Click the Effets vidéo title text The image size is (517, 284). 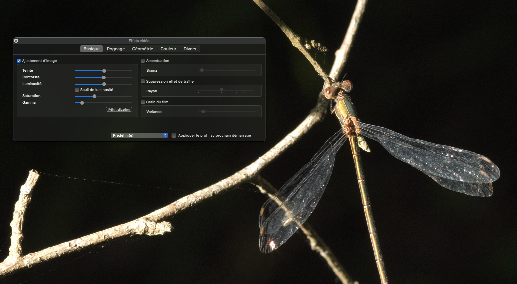(x=139, y=41)
